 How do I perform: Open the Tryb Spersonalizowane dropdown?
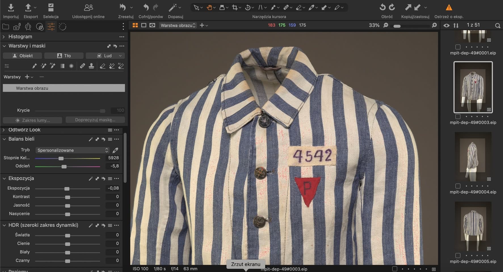pos(72,150)
